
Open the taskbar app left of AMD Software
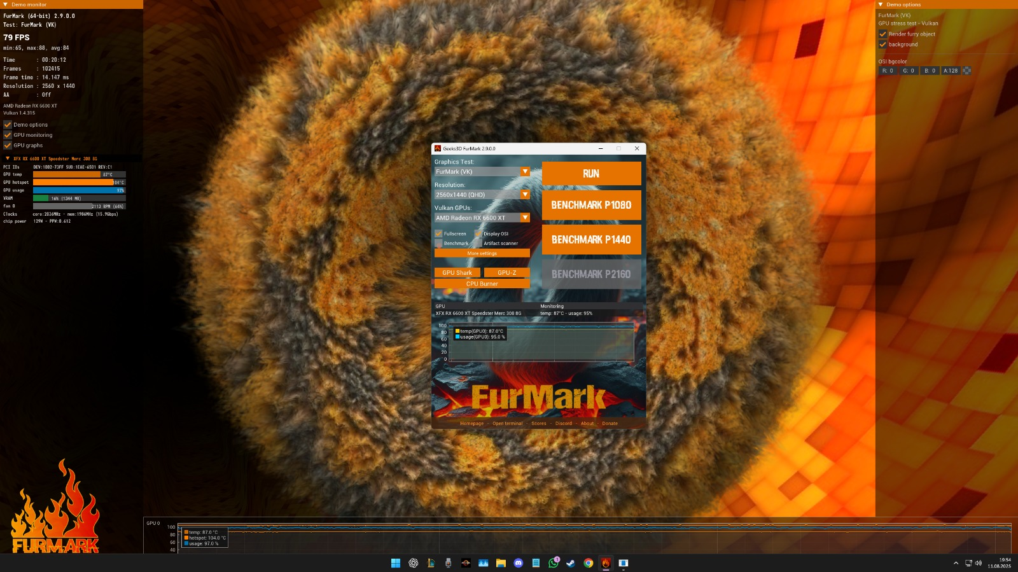pyautogui.click(x=449, y=563)
